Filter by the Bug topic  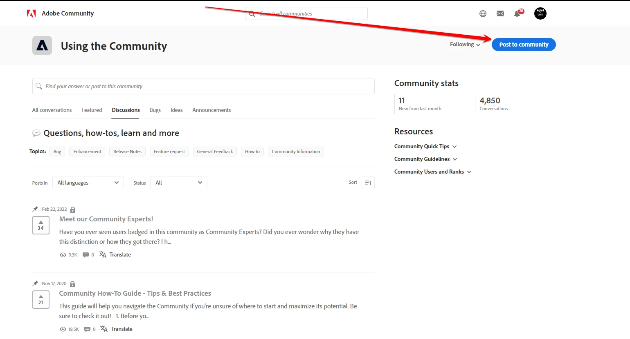pyautogui.click(x=57, y=152)
